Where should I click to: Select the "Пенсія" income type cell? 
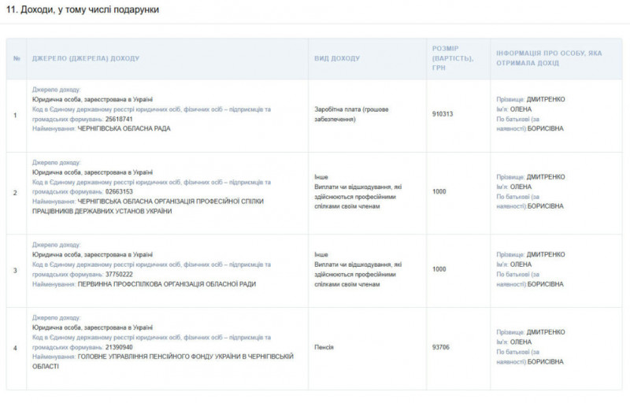[324, 346]
